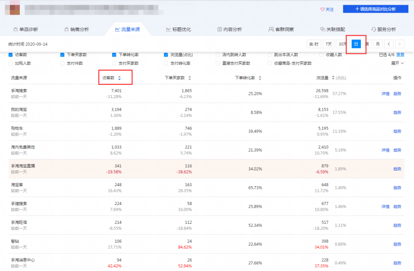Click conversion rate 65.73% cell
Image resolution: width=414 pixels, height=271 pixels.
255,188
